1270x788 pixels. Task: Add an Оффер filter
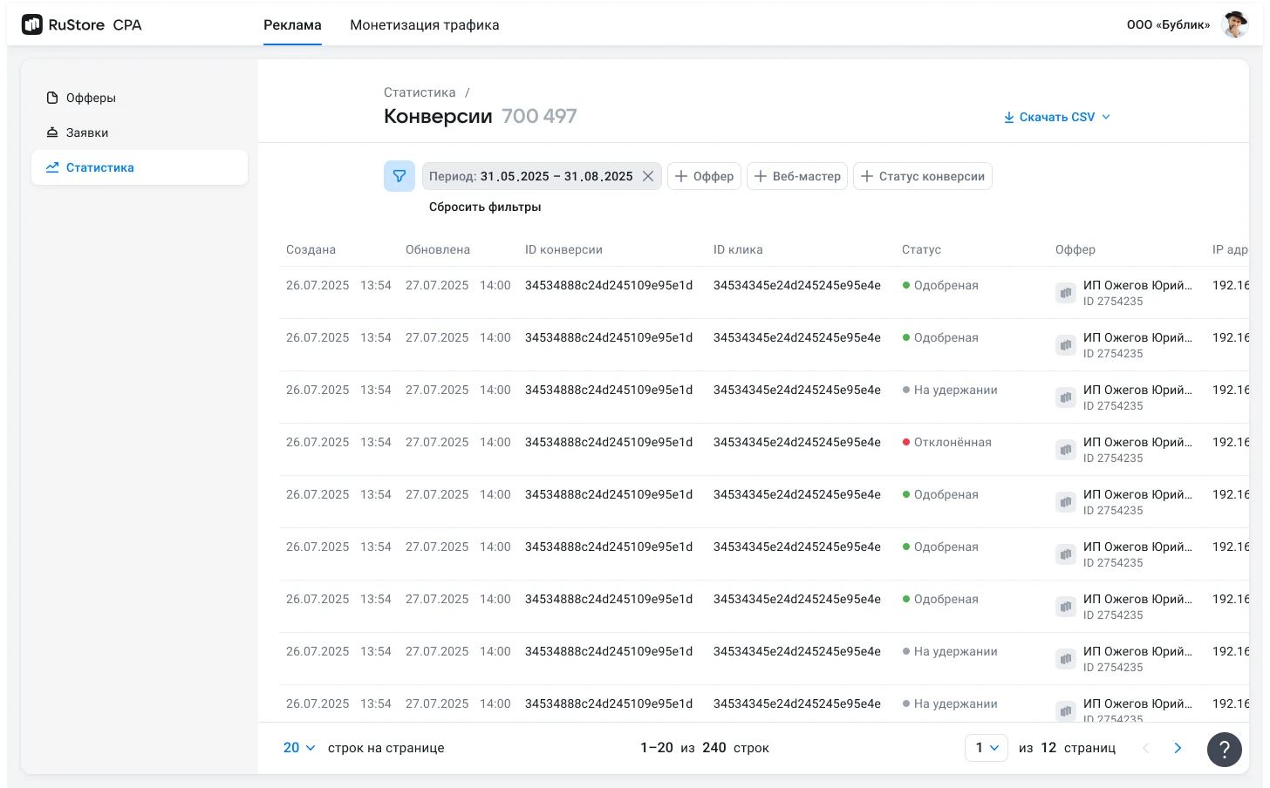click(704, 176)
